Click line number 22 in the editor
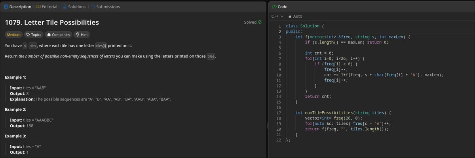 pos(278,140)
